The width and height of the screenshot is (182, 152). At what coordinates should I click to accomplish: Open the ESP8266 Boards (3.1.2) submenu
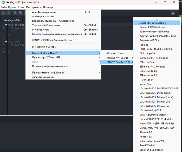[x=116, y=62]
